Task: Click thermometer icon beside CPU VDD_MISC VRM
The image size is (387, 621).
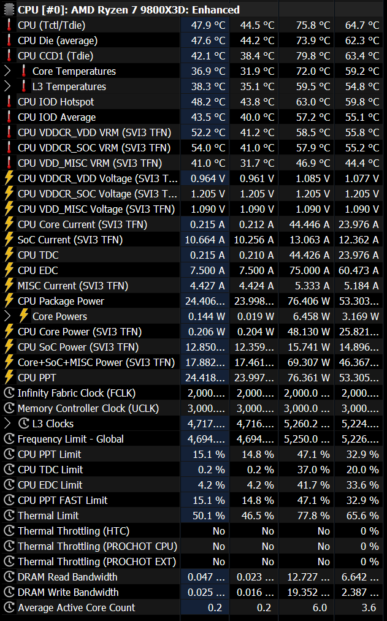Action: [x=9, y=163]
